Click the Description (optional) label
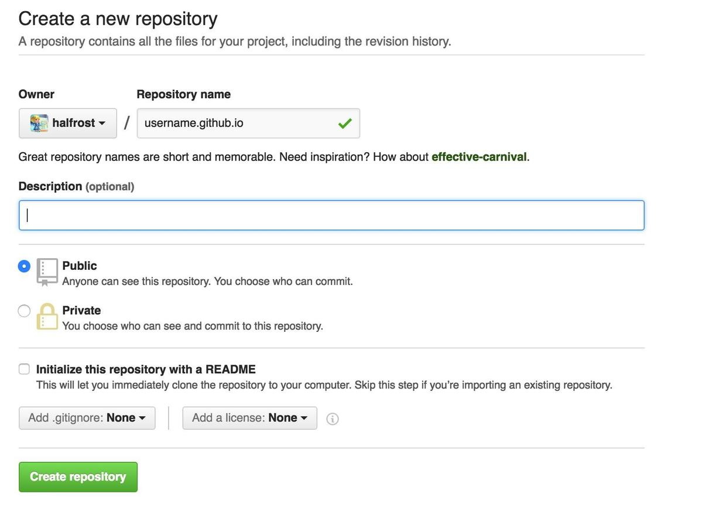The image size is (726, 511). [76, 186]
